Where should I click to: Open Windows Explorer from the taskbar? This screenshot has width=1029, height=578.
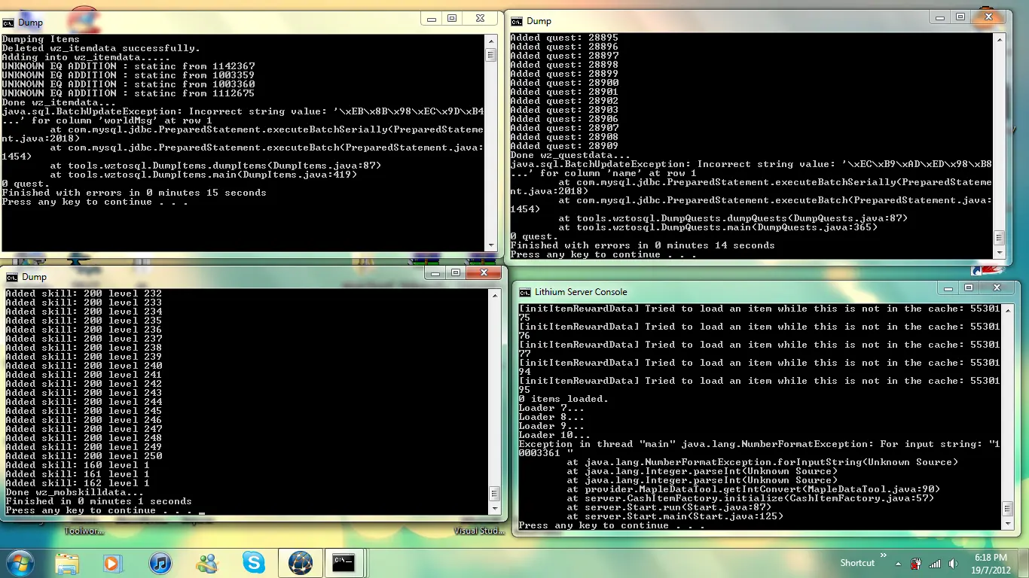click(x=67, y=563)
